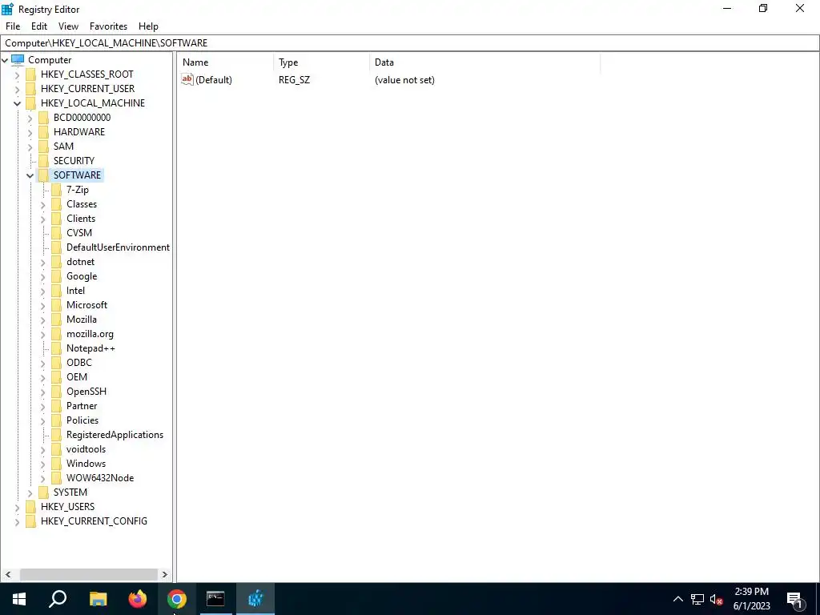
Task: Click the '(value not set)' data cell
Action: click(x=404, y=80)
